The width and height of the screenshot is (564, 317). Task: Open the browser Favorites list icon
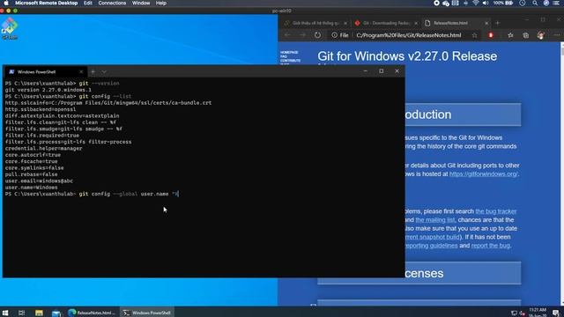510,35
